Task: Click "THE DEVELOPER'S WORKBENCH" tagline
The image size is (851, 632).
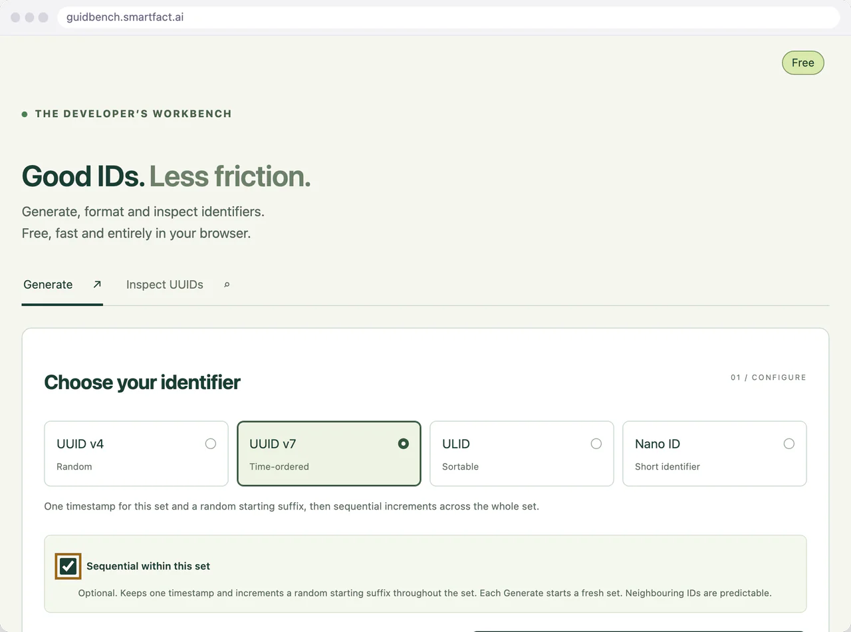Action: click(134, 114)
